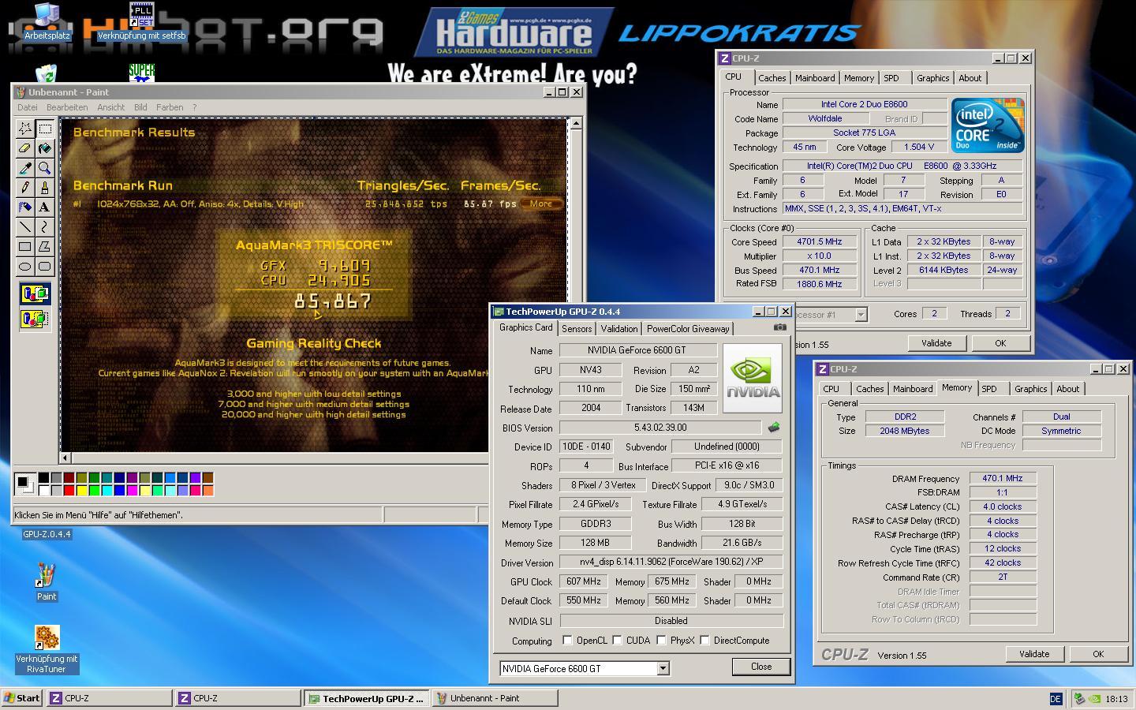This screenshot has width=1136, height=710.
Task: Open the Bild menu in Paint
Action: (x=140, y=107)
